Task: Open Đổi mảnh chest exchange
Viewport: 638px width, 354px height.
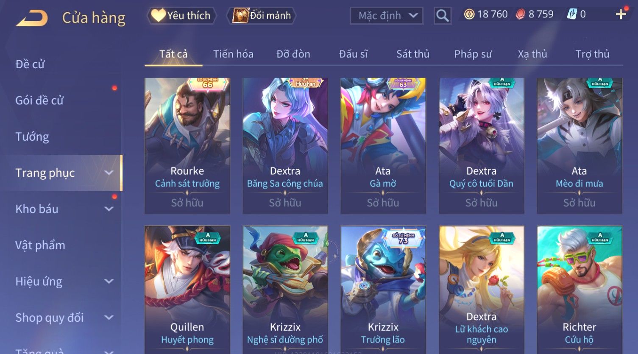Action: [x=261, y=16]
